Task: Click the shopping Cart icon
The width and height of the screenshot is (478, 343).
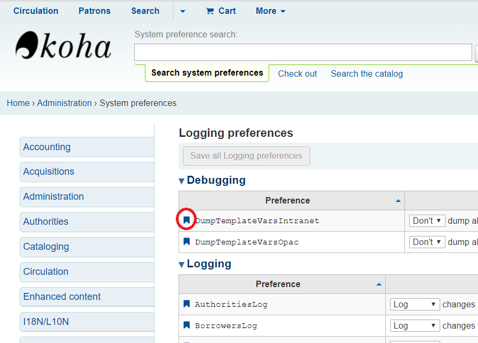Action: (x=210, y=11)
